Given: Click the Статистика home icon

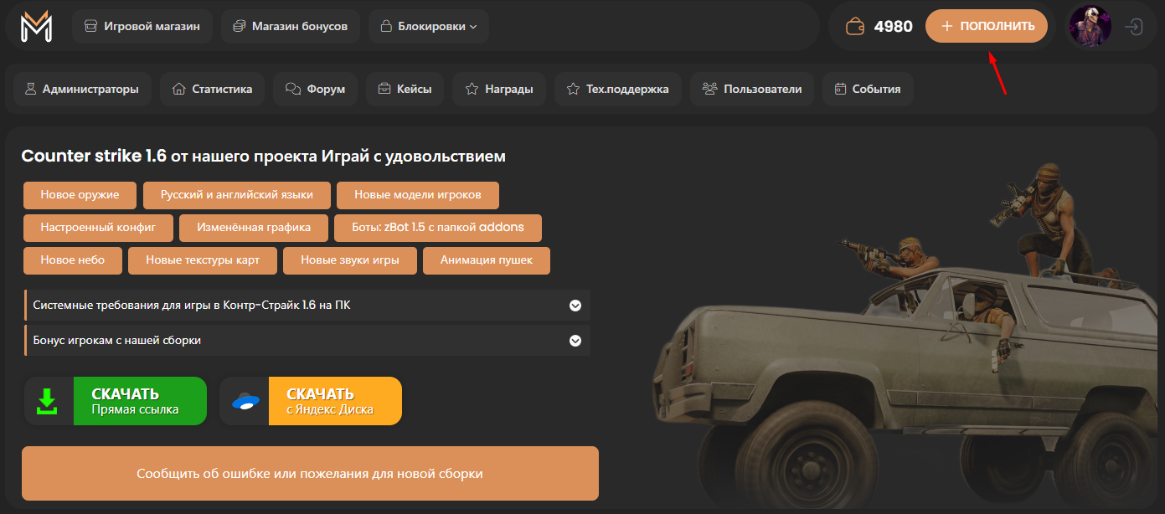Looking at the screenshot, I should [x=179, y=89].
